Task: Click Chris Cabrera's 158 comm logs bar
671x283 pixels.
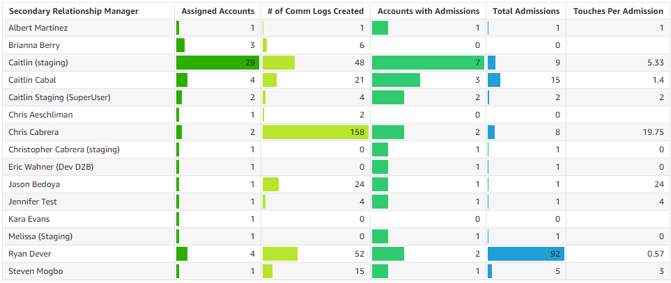Action: 315,132
